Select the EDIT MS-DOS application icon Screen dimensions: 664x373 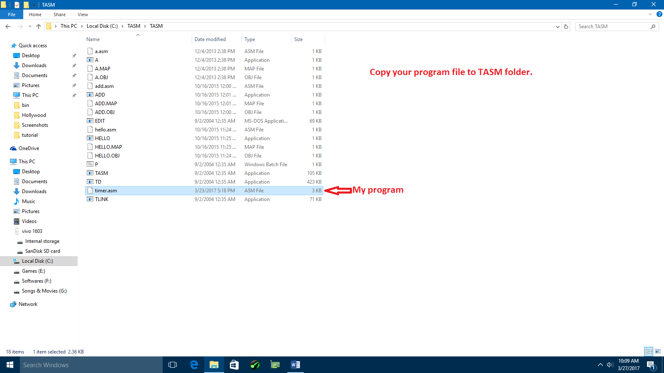point(90,121)
